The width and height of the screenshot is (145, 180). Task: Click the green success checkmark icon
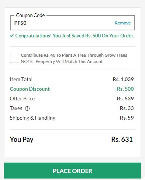(x=12, y=36)
